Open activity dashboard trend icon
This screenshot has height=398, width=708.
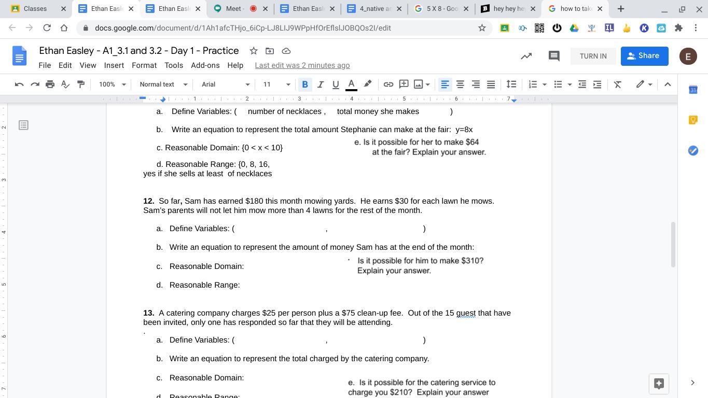coord(526,56)
